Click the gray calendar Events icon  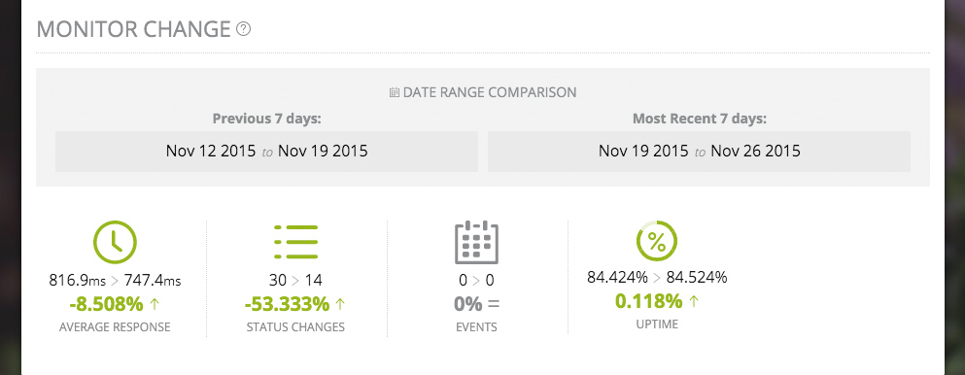point(476,242)
